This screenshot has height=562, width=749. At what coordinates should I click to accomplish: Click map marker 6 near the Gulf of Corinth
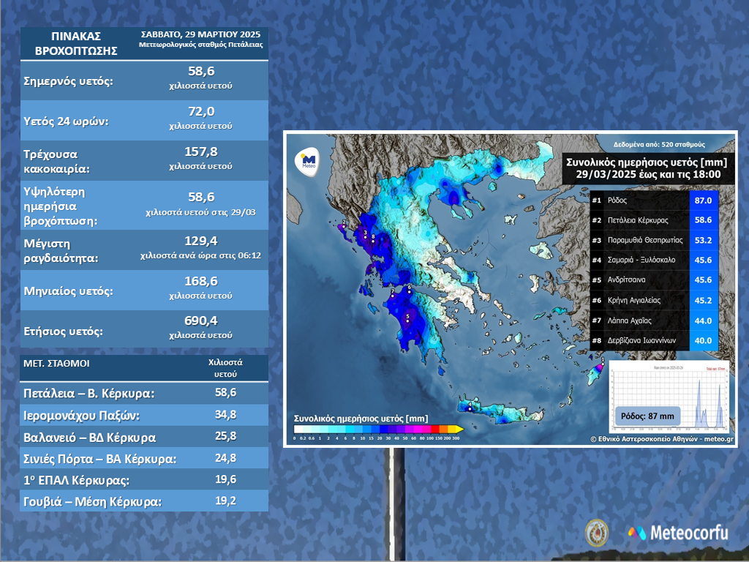point(410,290)
